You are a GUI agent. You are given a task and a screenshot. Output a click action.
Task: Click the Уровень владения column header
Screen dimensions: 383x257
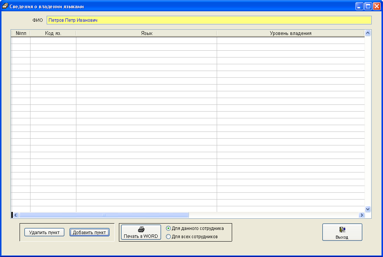click(x=291, y=33)
